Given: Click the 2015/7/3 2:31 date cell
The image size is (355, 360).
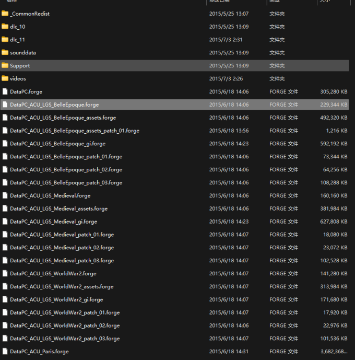Looking at the screenshot, I should (x=226, y=40).
